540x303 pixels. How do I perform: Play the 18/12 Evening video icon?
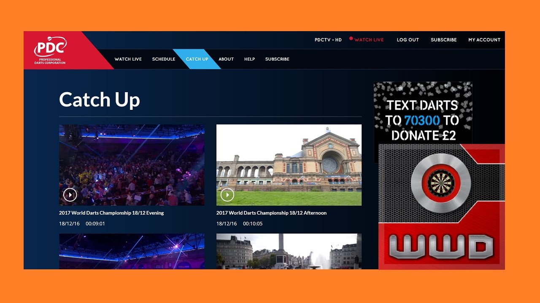click(x=70, y=195)
